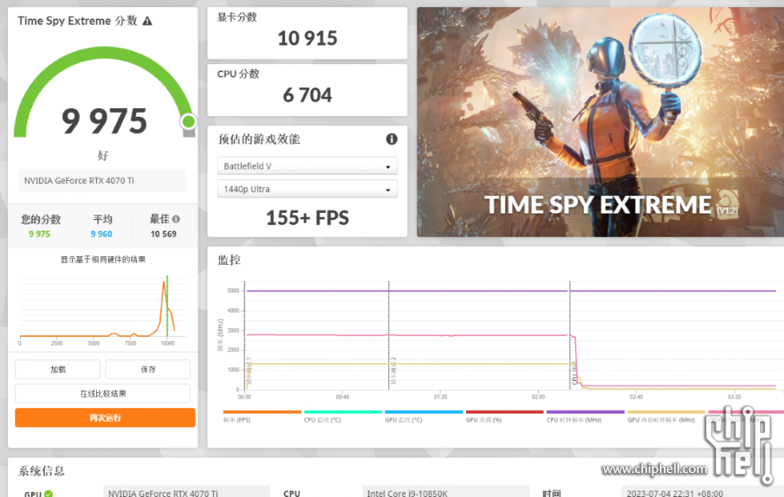Click the Time Spy Extreme benchmark image
784x497 pixels.
tap(601, 122)
